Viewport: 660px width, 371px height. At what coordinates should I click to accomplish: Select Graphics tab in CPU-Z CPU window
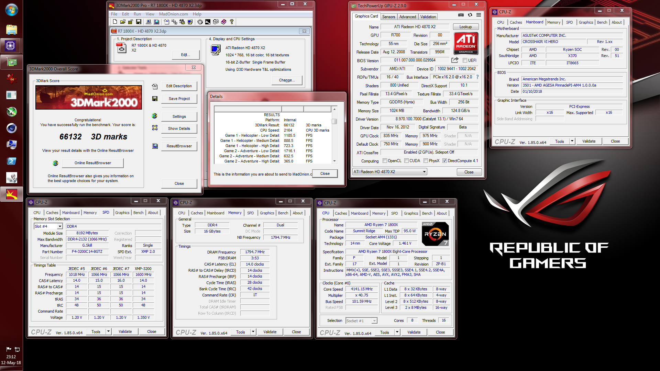point(411,213)
